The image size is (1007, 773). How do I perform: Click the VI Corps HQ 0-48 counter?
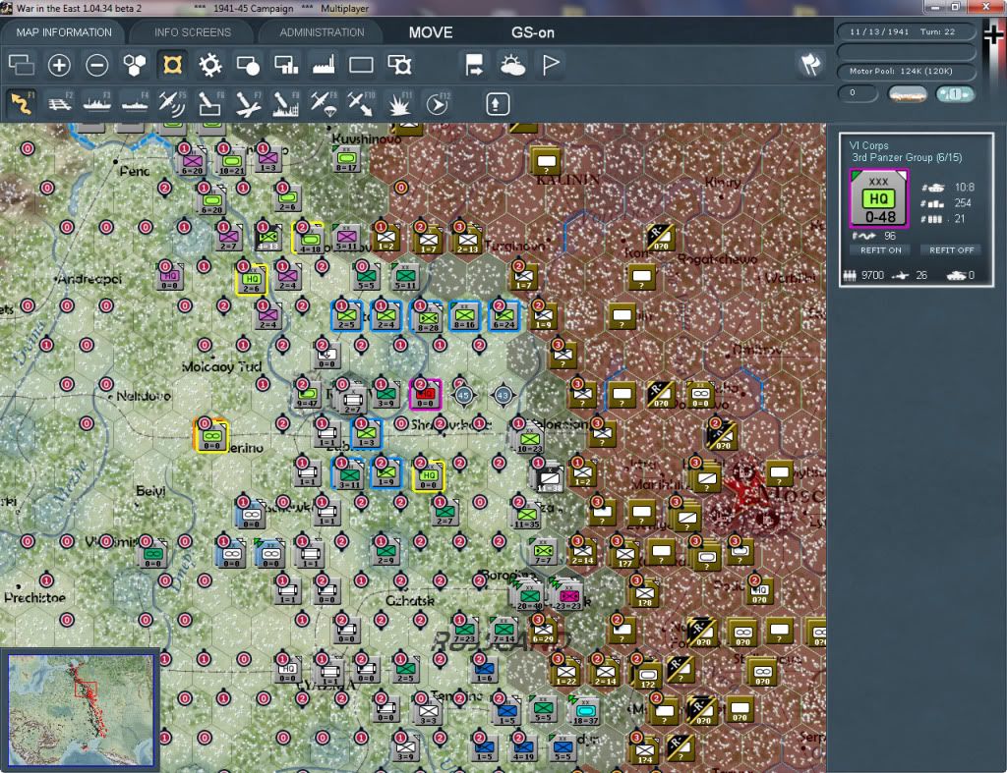[x=878, y=198]
